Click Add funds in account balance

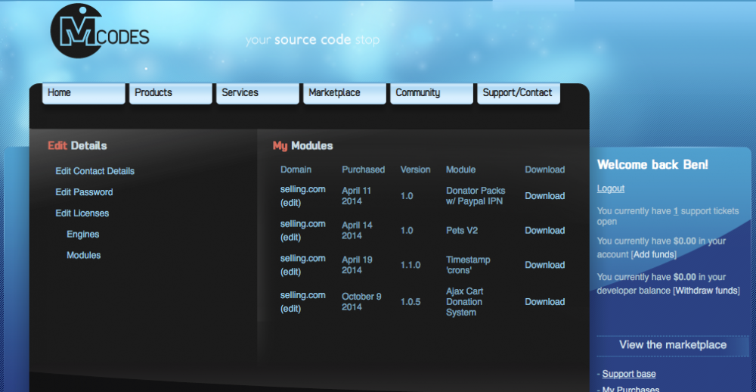pos(654,255)
